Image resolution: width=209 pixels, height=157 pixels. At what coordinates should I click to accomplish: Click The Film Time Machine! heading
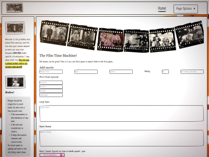(x=58, y=56)
